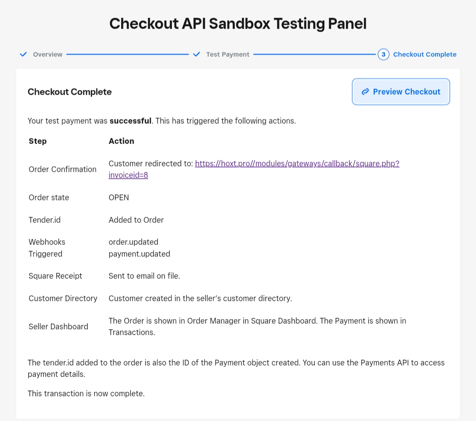Select the Checkout Complete step label
The height and width of the screenshot is (421, 476).
tap(424, 55)
